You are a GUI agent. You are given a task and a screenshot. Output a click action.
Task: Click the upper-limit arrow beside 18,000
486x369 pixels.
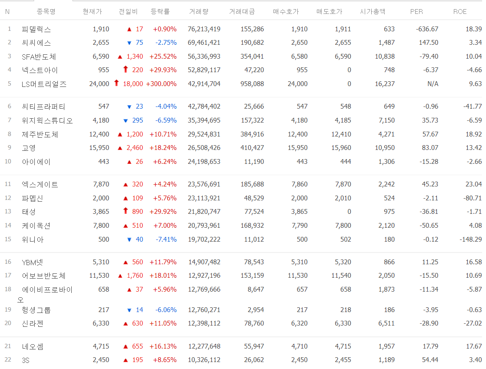click(117, 83)
